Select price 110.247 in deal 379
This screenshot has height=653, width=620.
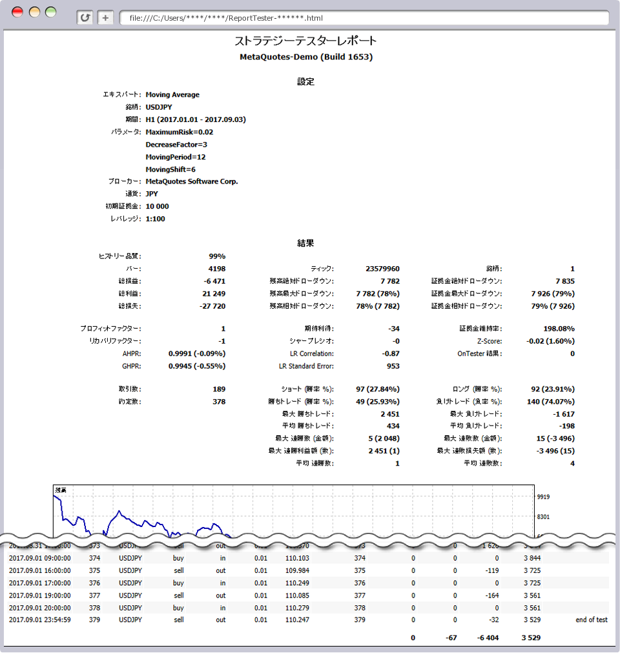(x=297, y=619)
